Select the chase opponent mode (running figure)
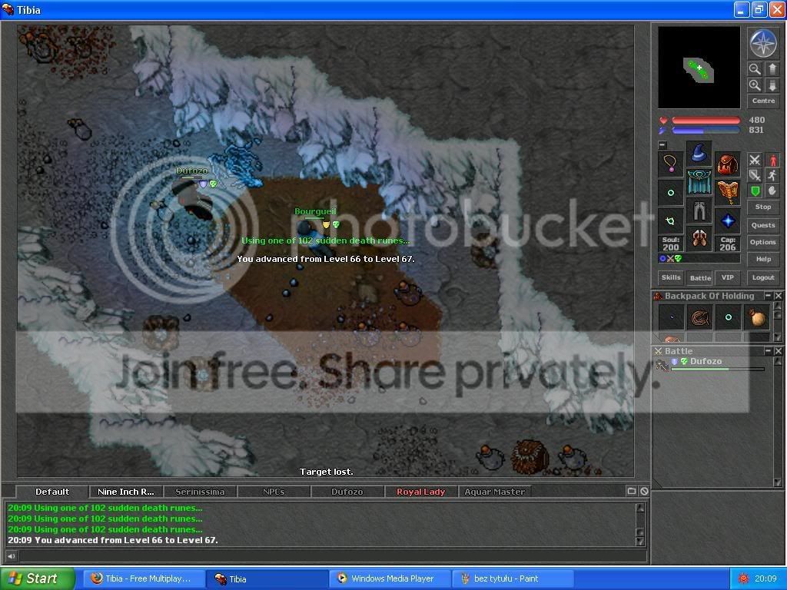Screen dimensions: 787x590 click(772, 176)
